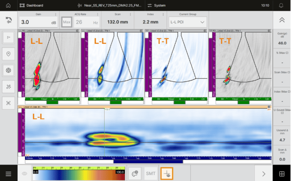Open the Index three-dot options
This screenshot has height=181, width=291.
click(x=163, y=14)
